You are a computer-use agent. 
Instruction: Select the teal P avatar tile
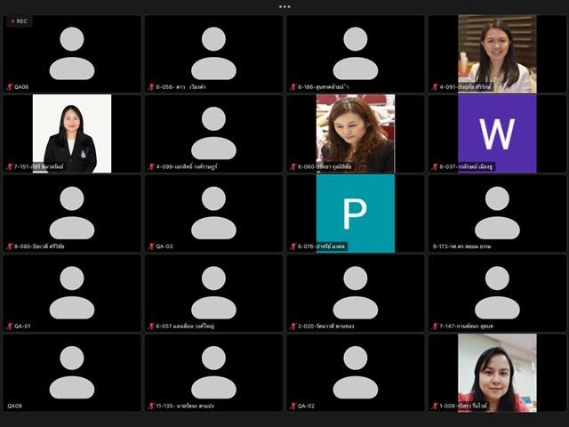[x=356, y=213]
